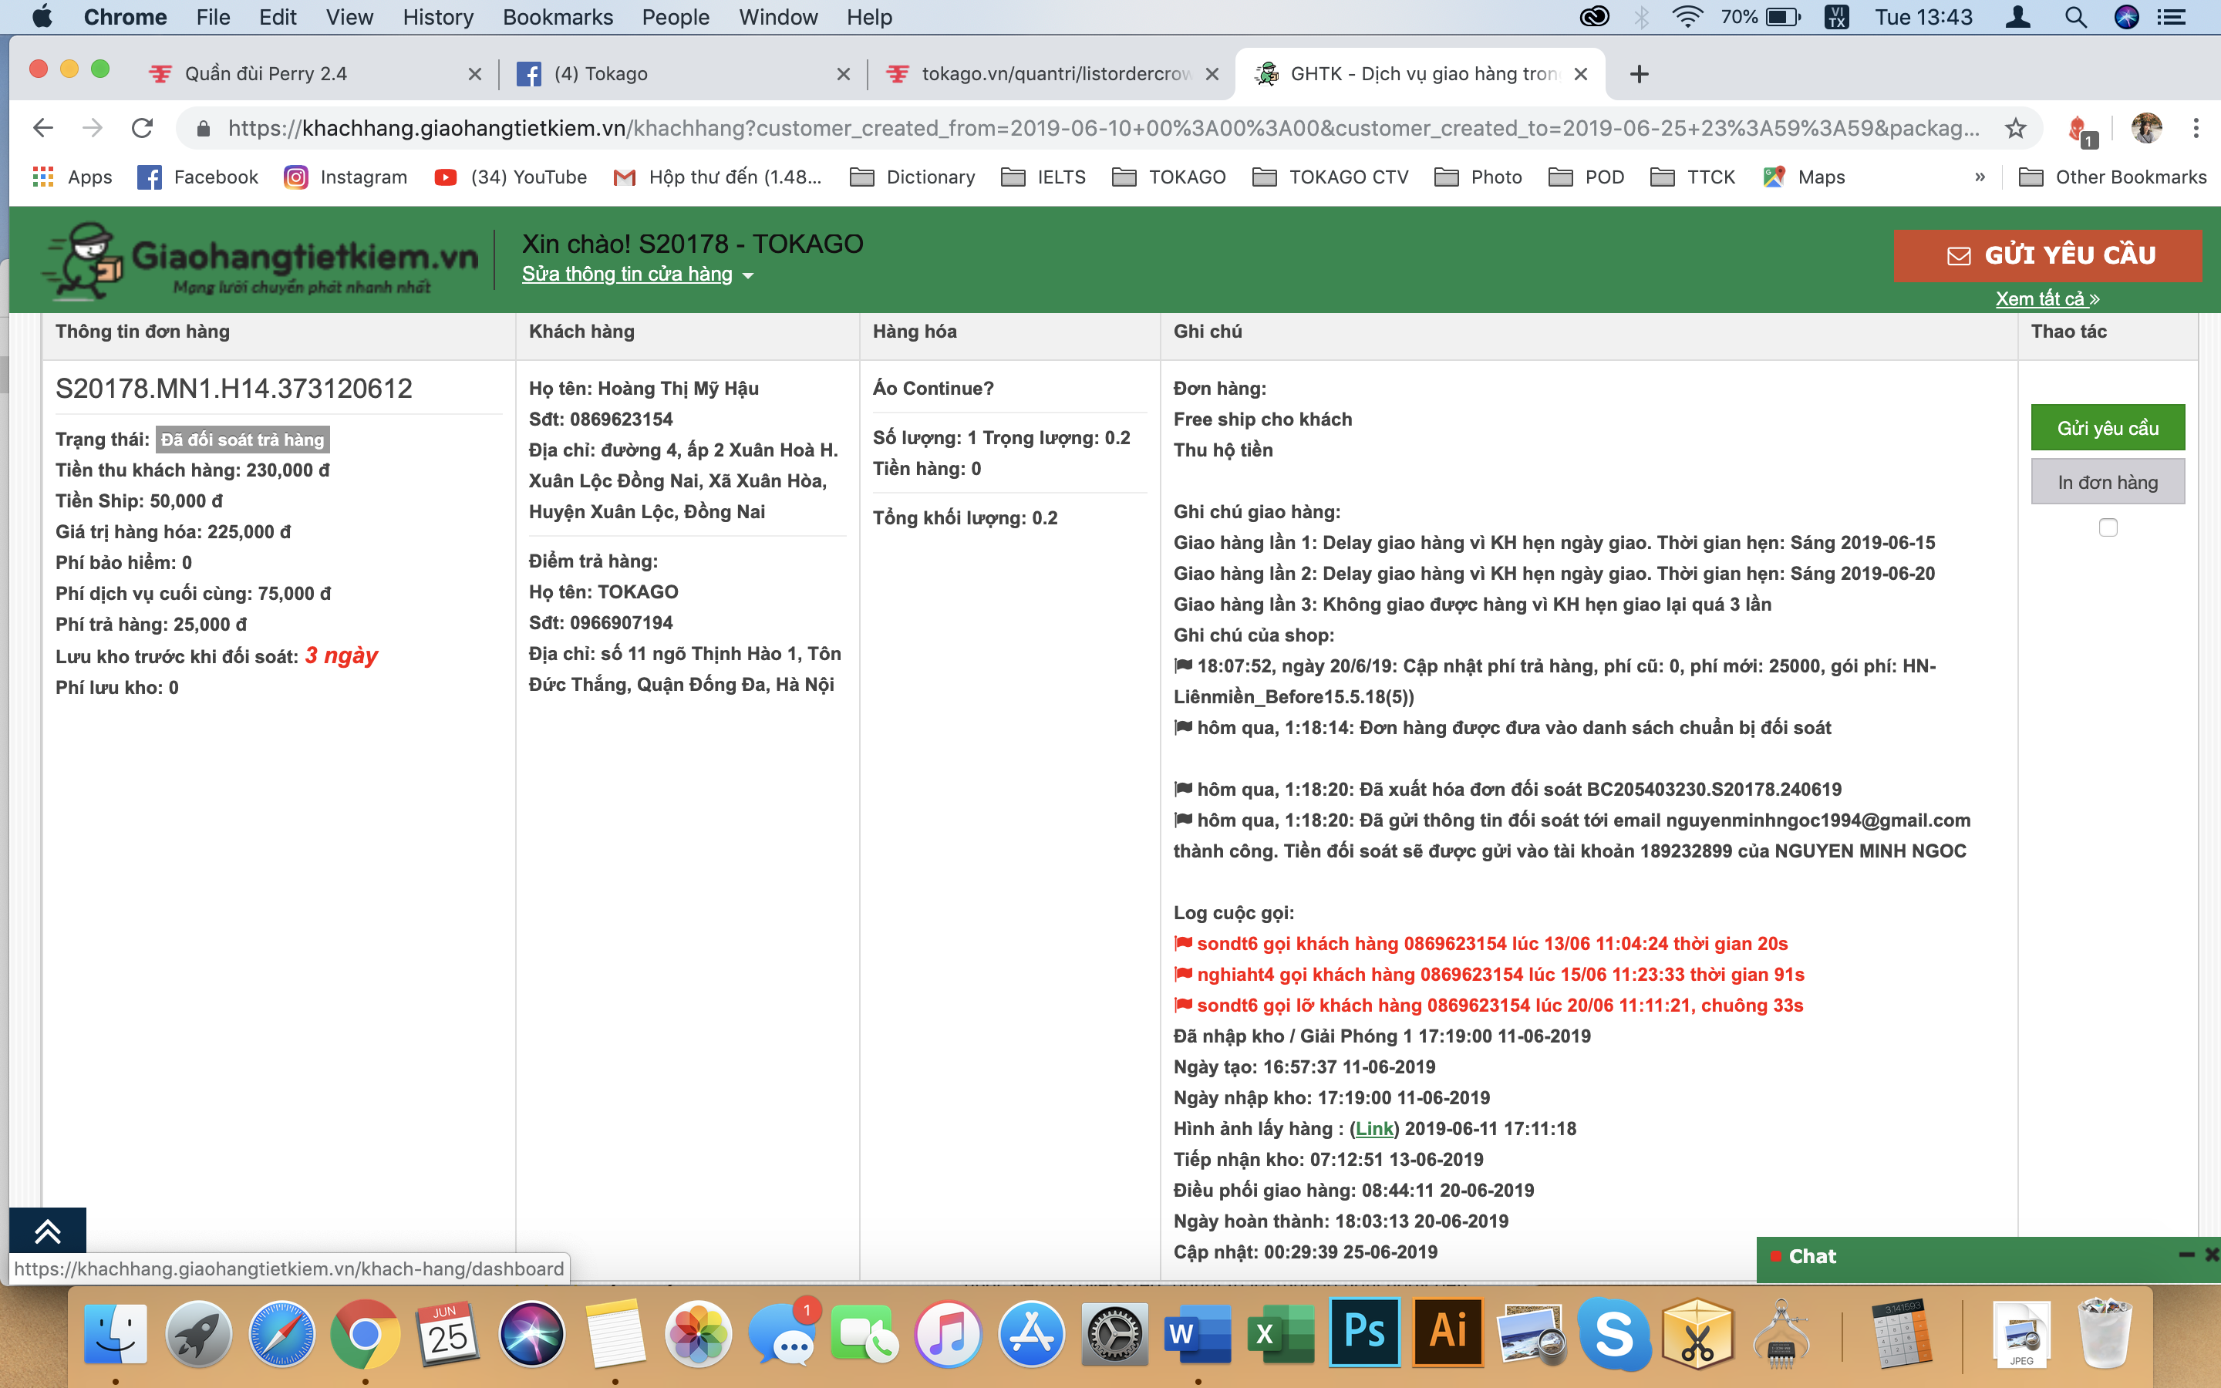This screenshot has width=2221, height=1388.
Task: Open the YouTube bookmark
Action: coord(511,177)
